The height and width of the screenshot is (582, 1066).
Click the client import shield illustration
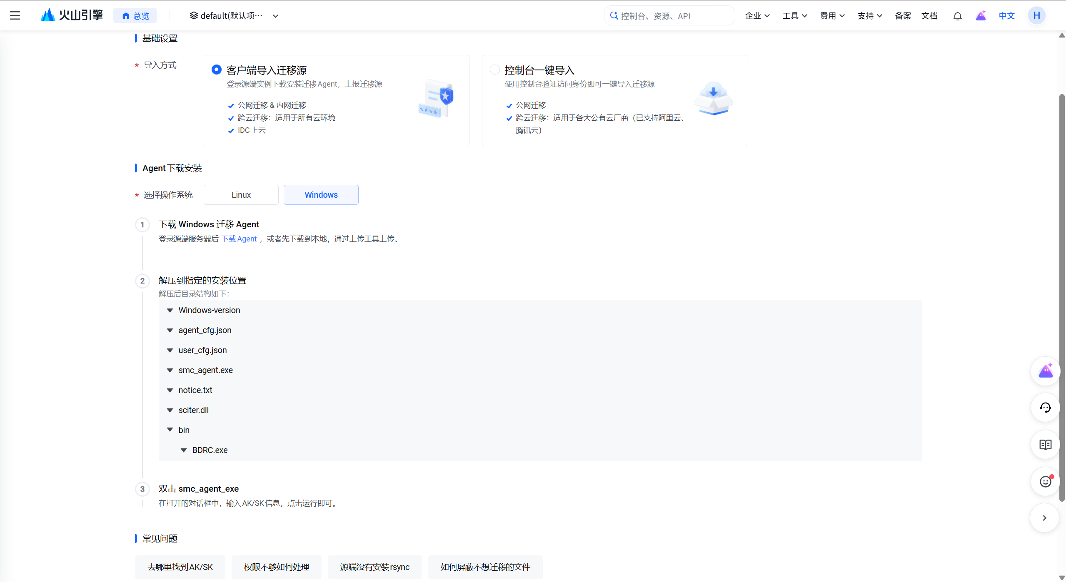click(x=436, y=99)
